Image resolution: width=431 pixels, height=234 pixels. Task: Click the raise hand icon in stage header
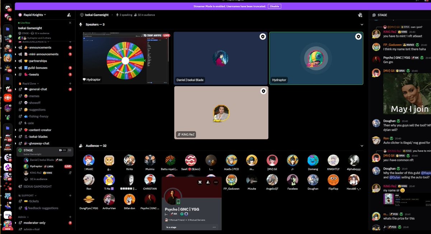click(360, 15)
